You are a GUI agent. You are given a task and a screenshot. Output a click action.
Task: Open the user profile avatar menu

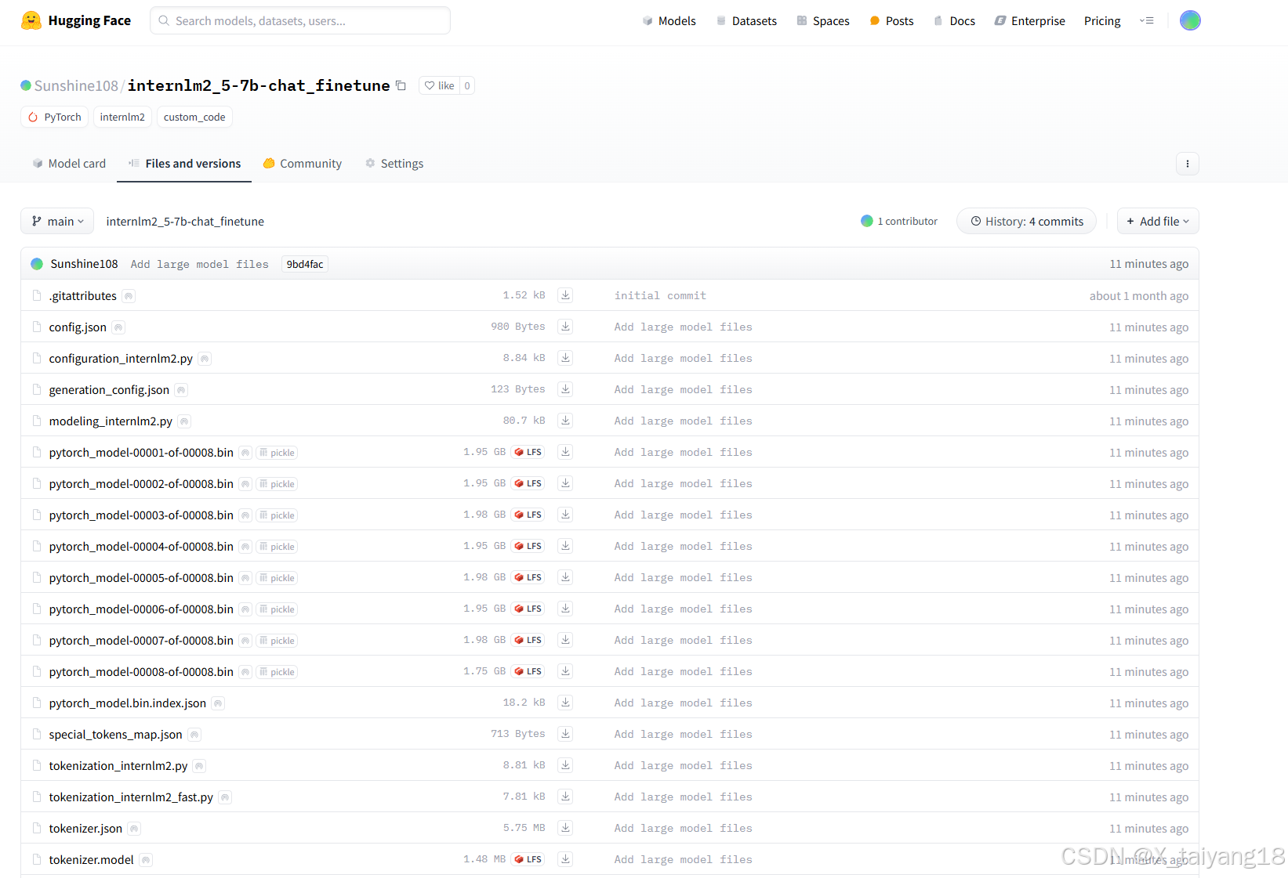1189,20
